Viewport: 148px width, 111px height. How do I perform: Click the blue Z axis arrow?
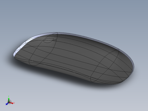(7, 104)
